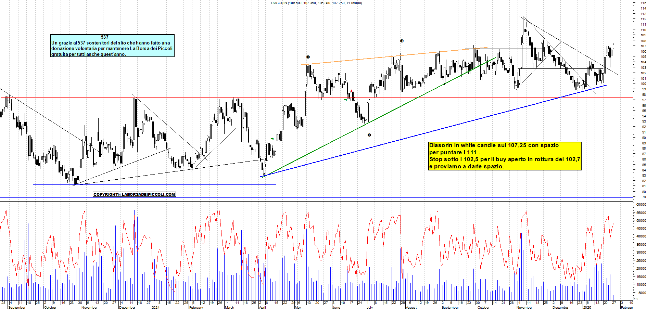Click volume axis value 45000
Image resolution: width=647 pixels, height=309 pixels.
click(641, 229)
